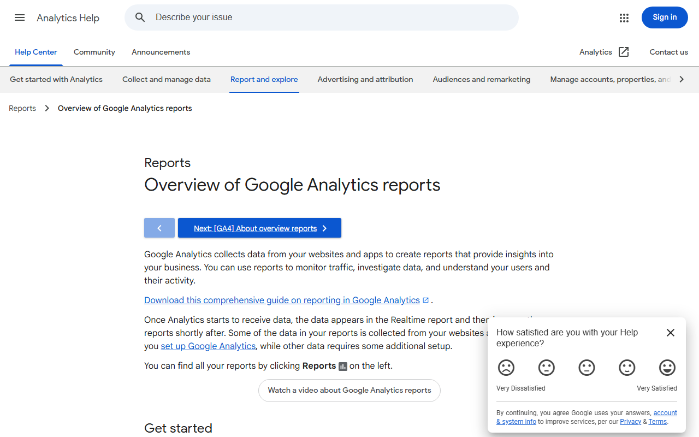Go to the previous article arrow button
Screen dimensions: 699x437
pyautogui.click(x=159, y=228)
